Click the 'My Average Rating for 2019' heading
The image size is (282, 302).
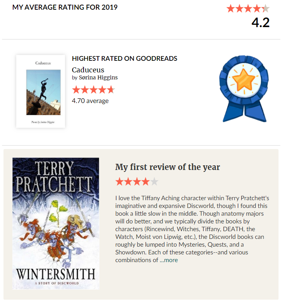(x=65, y=7)
